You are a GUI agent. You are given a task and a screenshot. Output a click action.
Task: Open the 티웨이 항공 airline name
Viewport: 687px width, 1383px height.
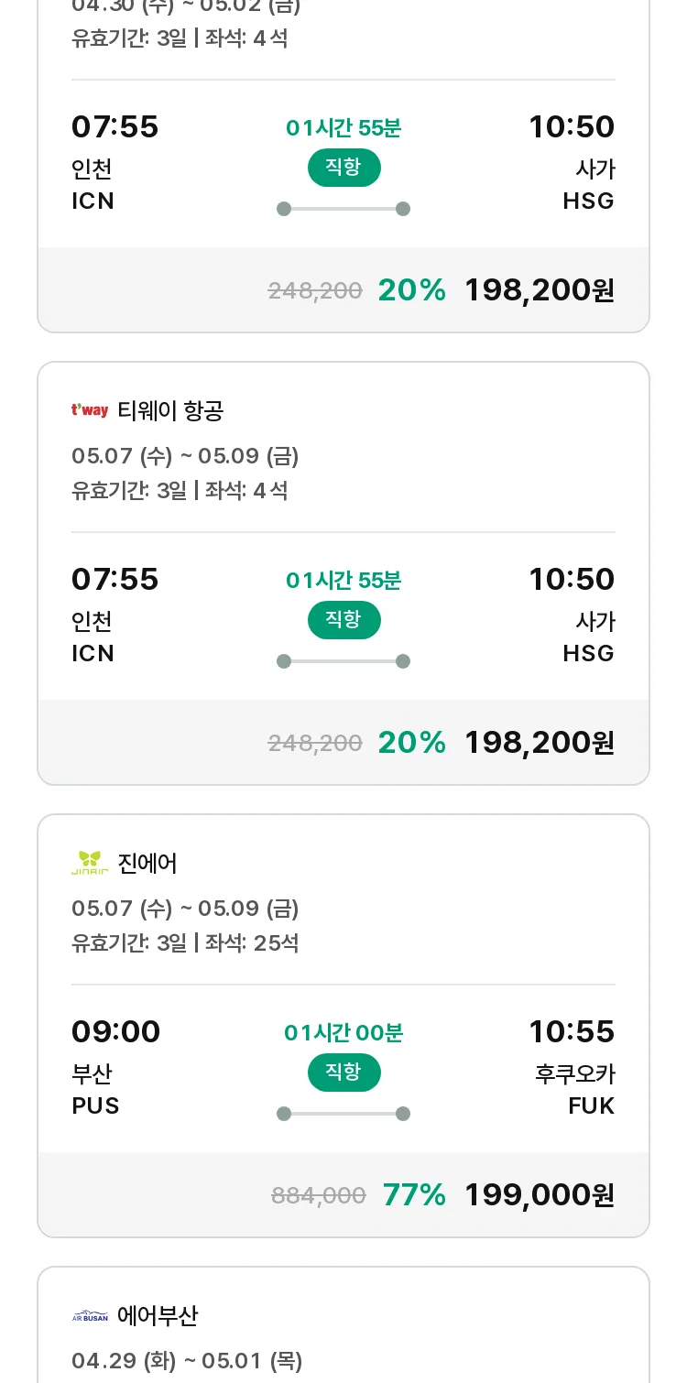(170, 411)
